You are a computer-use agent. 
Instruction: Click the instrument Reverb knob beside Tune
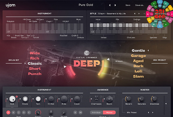click(64, 112)
